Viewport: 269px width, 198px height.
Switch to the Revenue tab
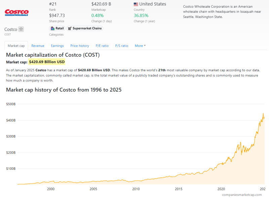(38, 46)
